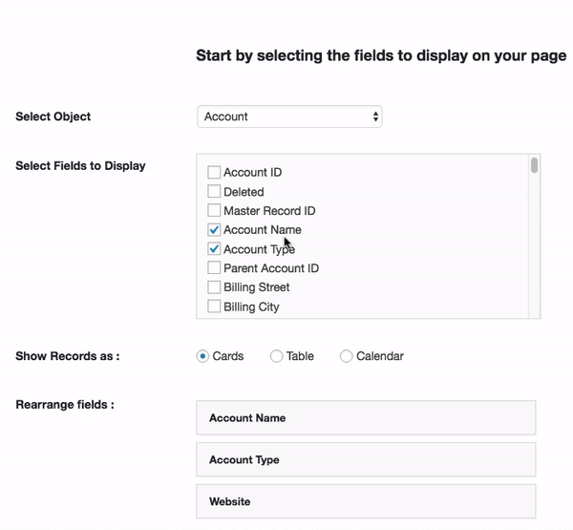This screenshot has height=530, width=573.
Task: Click the Master Record ID label
Action: point(269,211)
